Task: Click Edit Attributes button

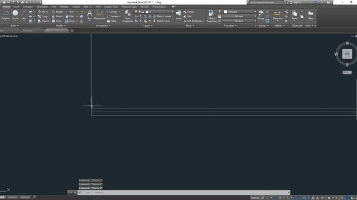Action: pyautogui.click(x=192, y=21)
